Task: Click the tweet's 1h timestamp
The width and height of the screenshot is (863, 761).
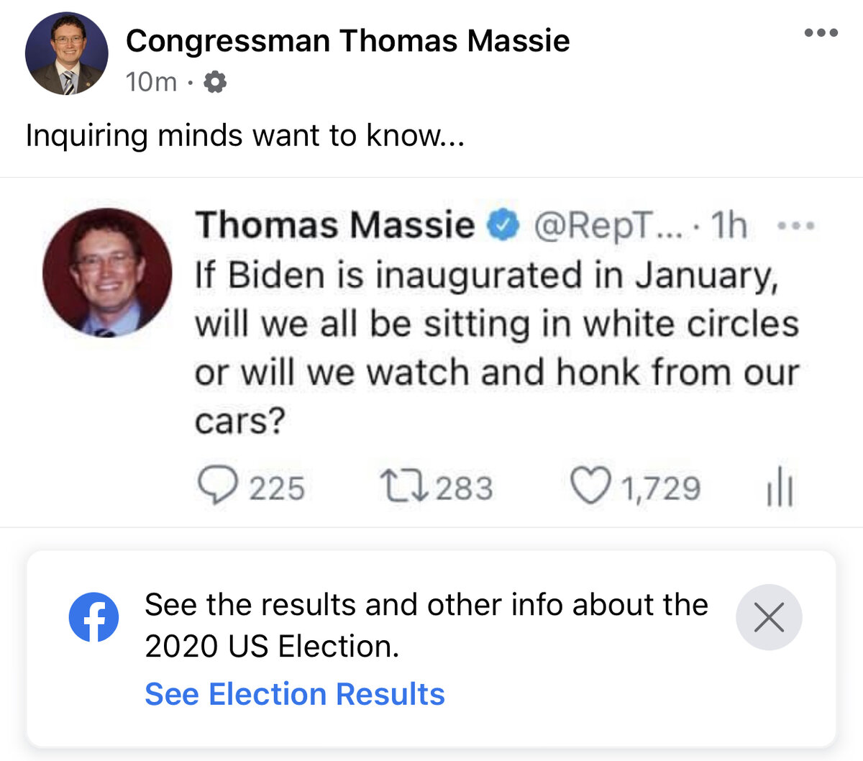Action: point(729,226)
